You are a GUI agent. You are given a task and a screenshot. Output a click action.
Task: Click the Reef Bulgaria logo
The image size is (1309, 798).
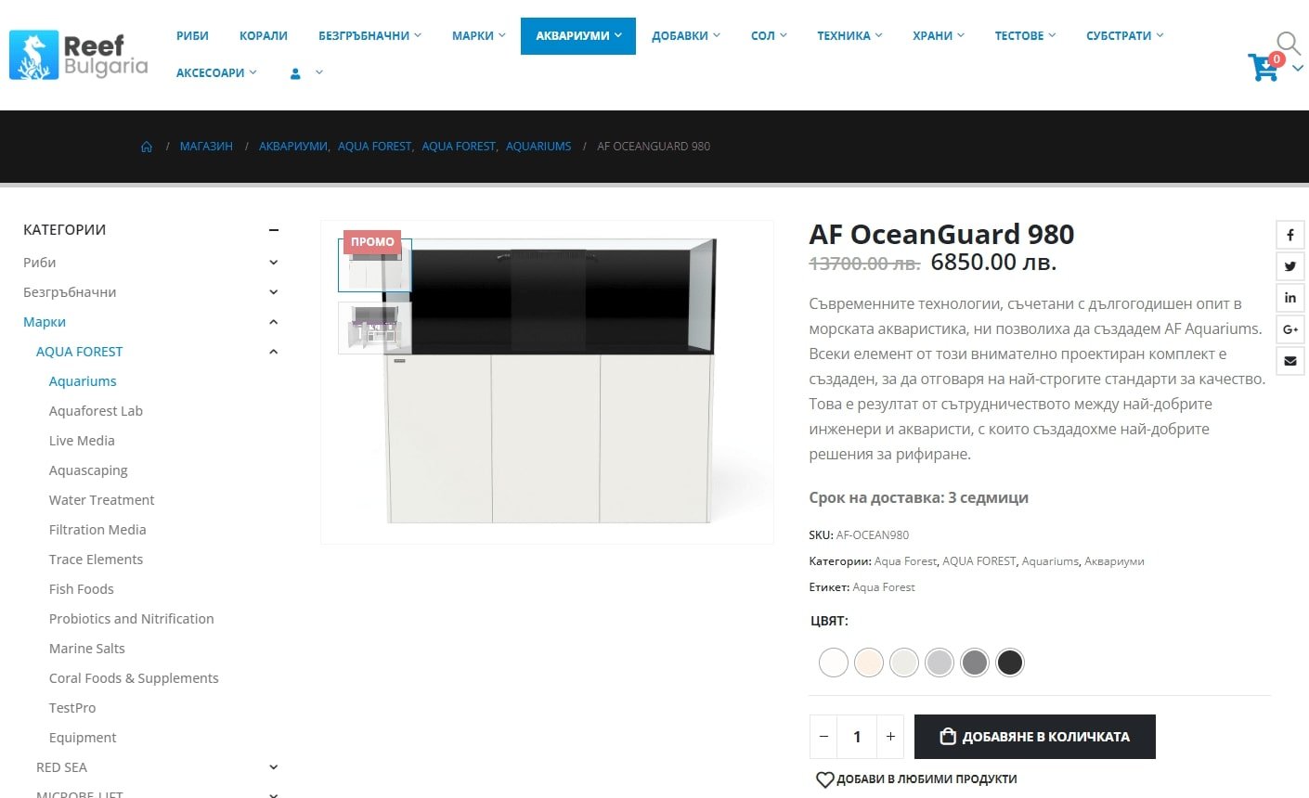79,55
